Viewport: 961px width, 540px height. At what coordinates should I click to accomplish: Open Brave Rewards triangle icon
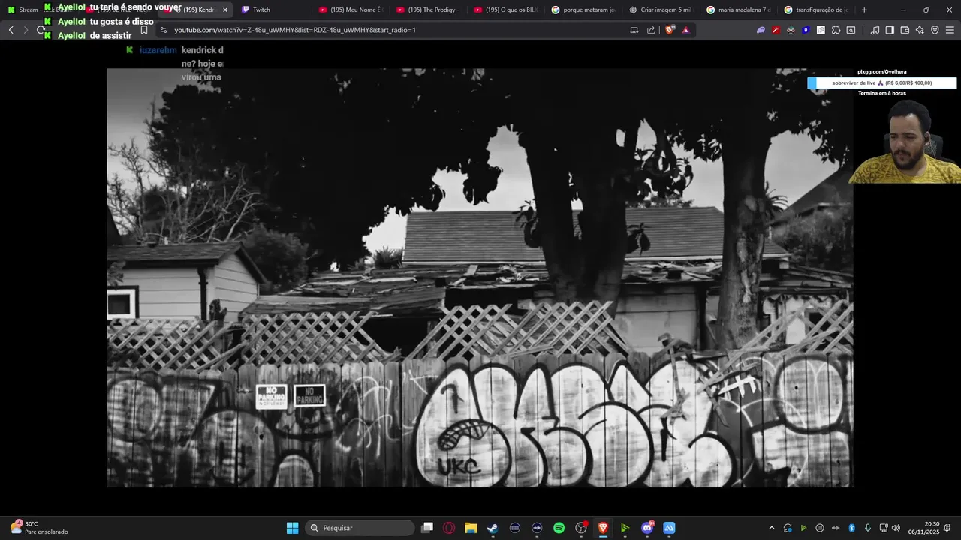(685, 30)
